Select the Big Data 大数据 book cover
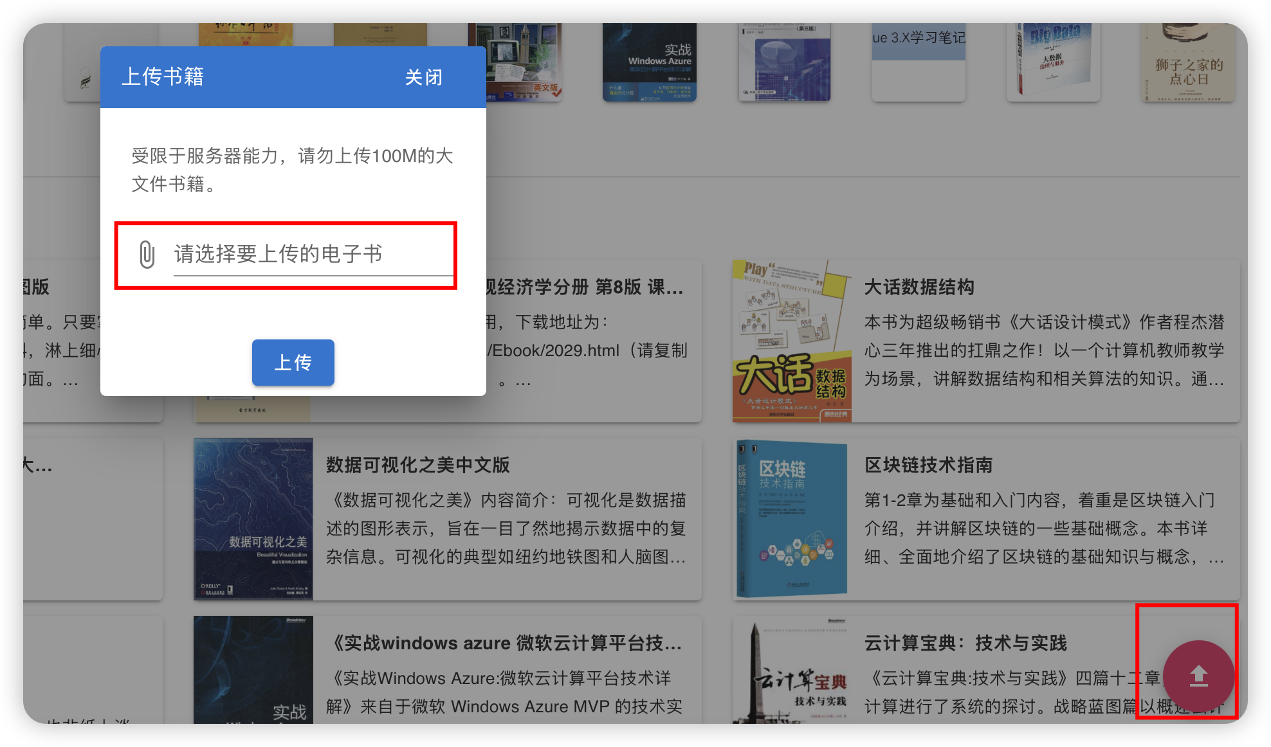This screenshot has width=1271, height=747. coord(1053,62)
